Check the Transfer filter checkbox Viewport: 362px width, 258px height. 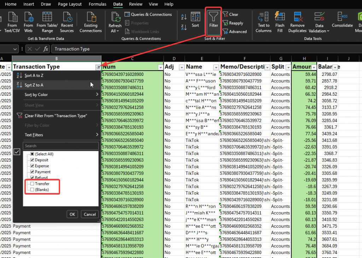(x=33, y=184)
